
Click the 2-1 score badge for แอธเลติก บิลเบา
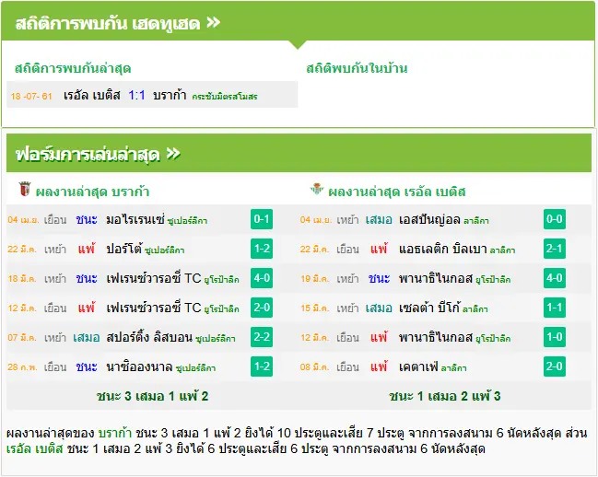click(x=554, y=249)
